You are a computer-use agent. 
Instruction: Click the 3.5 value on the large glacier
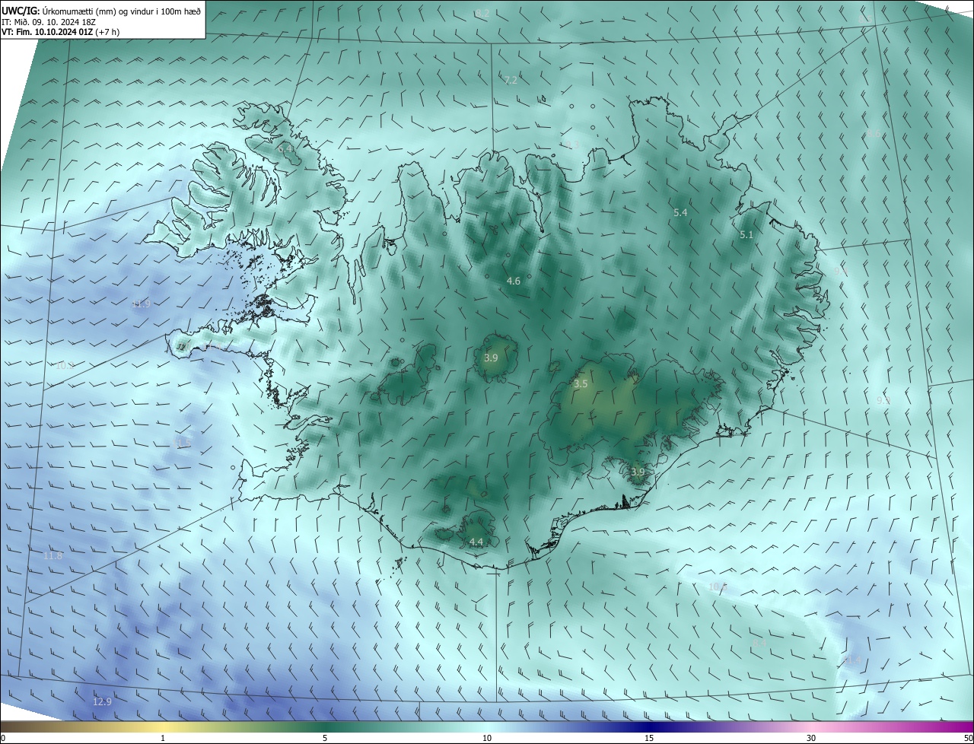(x=581, y=384)
